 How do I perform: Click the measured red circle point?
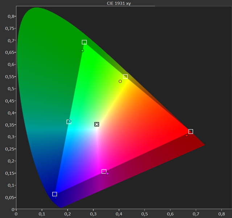click(187, 135)
